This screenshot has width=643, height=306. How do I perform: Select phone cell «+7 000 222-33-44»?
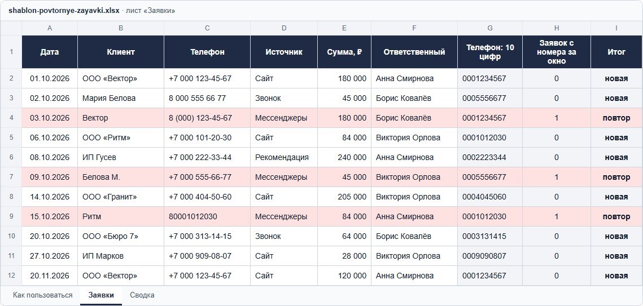tap(207, 157)
